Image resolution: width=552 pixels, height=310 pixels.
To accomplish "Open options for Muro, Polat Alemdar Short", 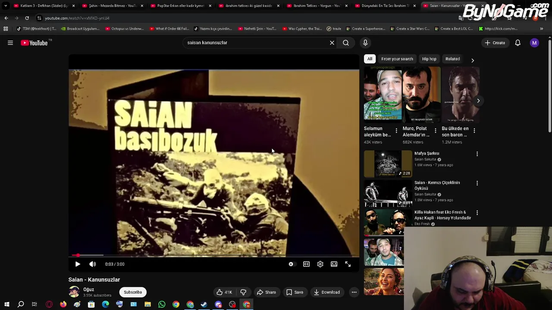I will pyautogui.click(x=435, y=130).
